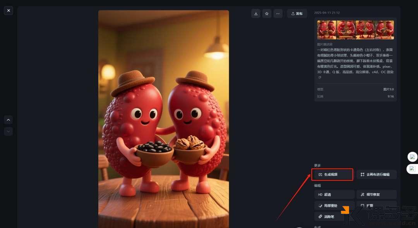Click the 模型 label
The height and width of the screenshot is (228, 418).
pos(320,89)
